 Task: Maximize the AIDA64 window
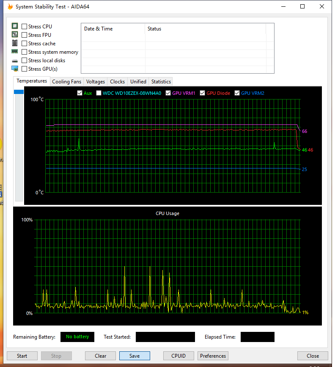tap(302, 6)
